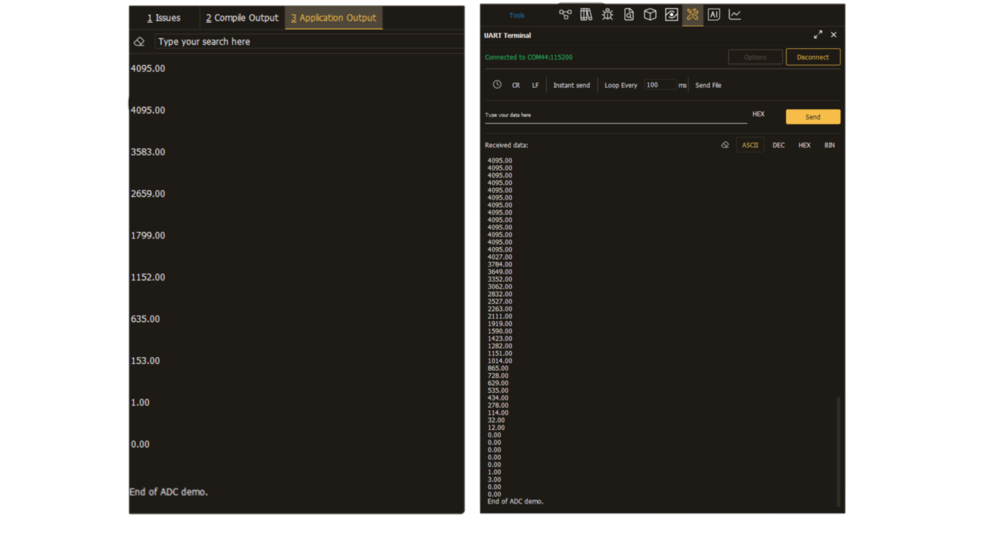Open the file search document icon

[629, 15]
